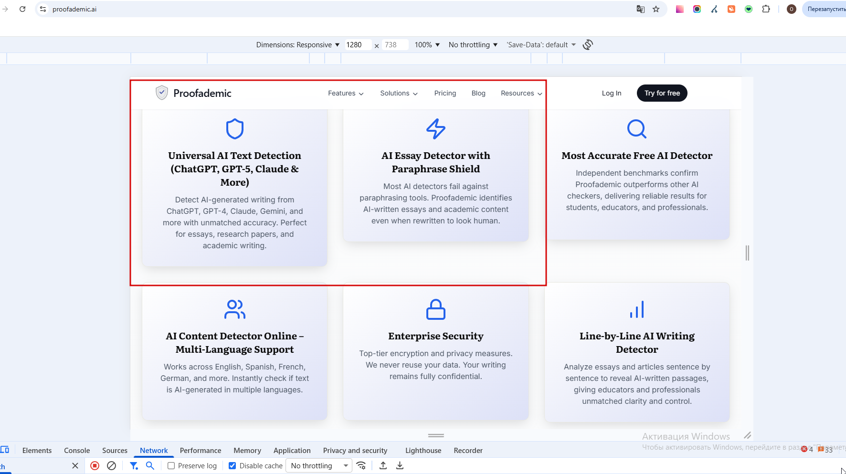Show the DevTools warnings count badge

825,449
